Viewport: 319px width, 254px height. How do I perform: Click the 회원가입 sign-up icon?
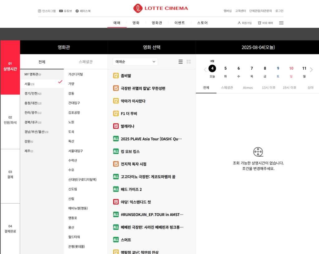(x=239, y=23)
